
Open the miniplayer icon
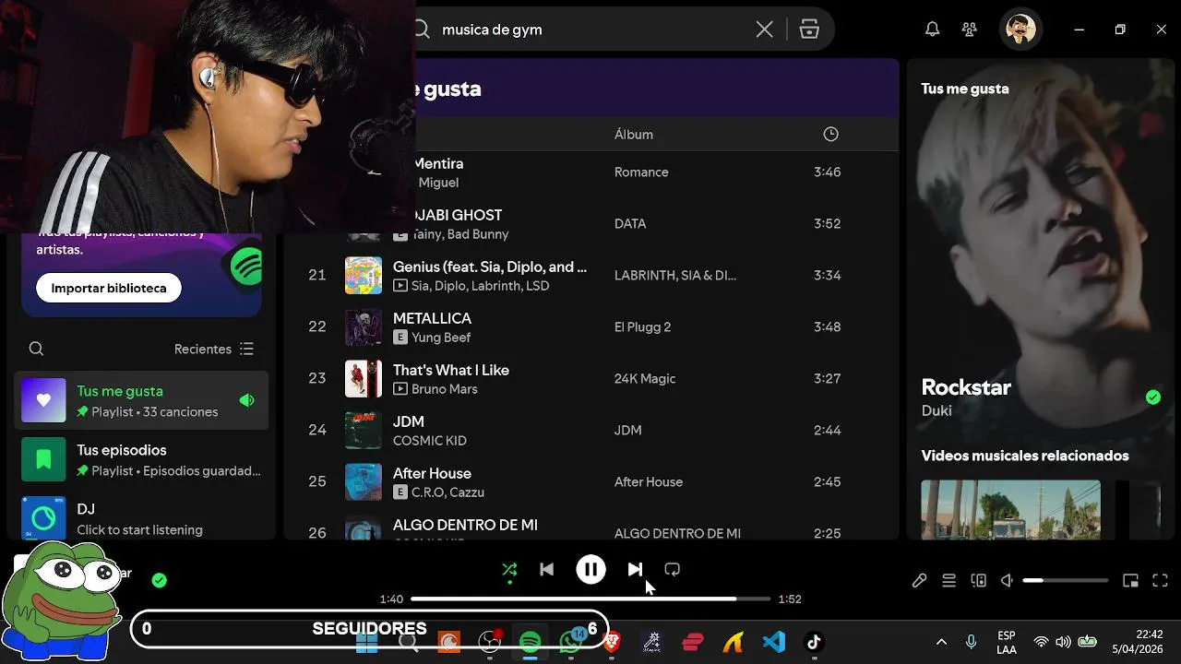point(1130,581)
